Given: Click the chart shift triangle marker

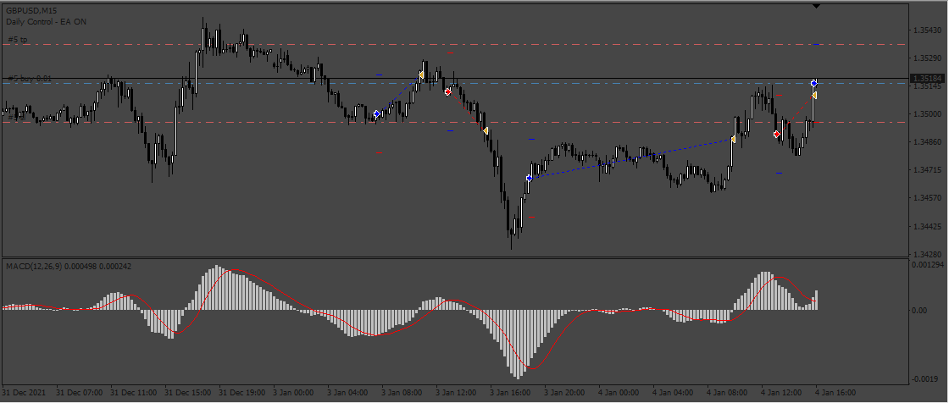Looking at the screenshot, I should [x=816, y=6].
